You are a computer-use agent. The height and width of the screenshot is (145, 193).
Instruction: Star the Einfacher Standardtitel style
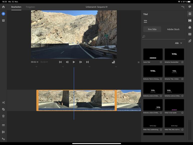pos(182,62)
